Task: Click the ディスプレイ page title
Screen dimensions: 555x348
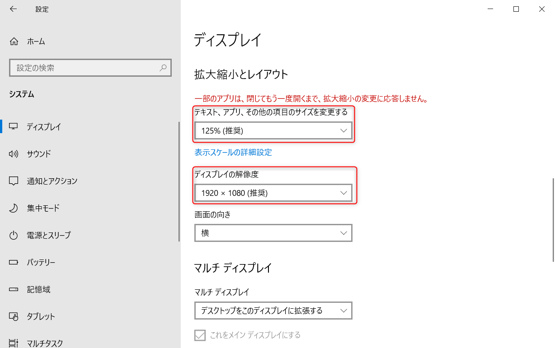Action: [228, 40]
